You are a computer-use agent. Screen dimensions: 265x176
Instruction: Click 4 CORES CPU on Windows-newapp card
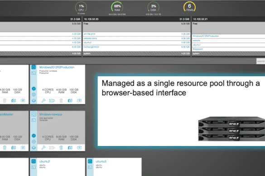tap(48, 138)
